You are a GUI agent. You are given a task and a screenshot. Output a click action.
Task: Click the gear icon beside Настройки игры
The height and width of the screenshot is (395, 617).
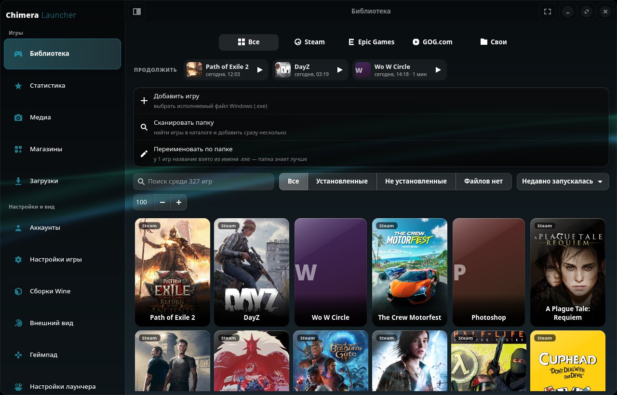(18, 260)
